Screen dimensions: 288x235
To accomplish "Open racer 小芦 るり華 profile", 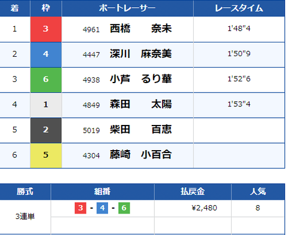I will click(x=141, y=79).
